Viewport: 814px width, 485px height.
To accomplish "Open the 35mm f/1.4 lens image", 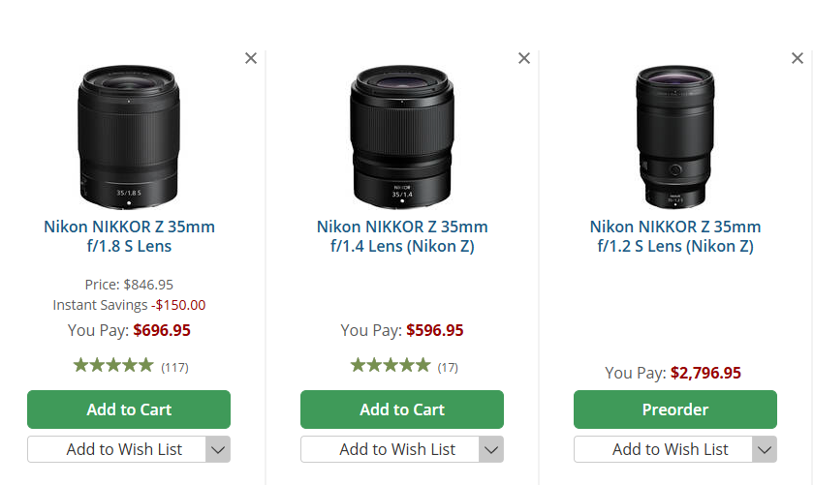I will (402, 136).
